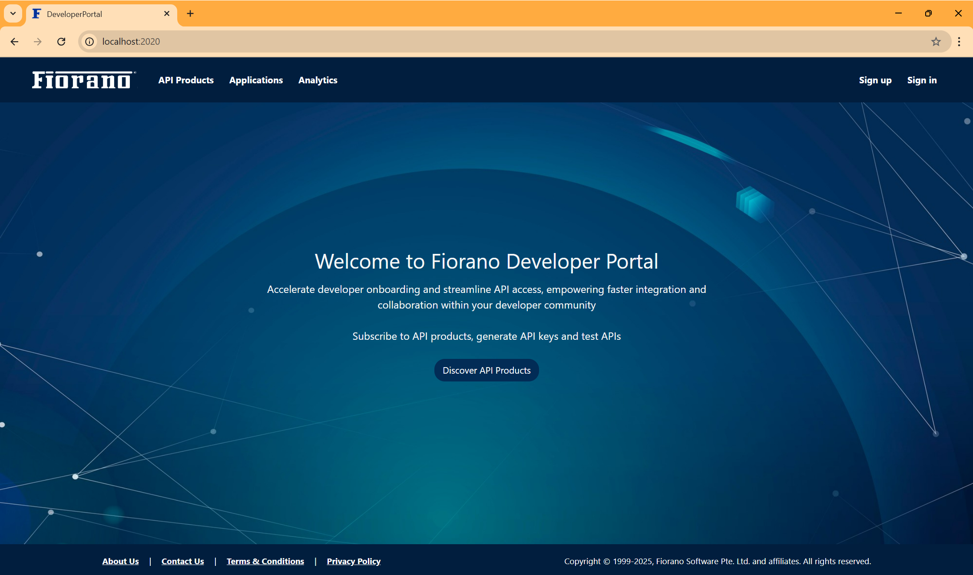
Task: Go back using the browser back arrow
Action: click(x=14, y=42)
